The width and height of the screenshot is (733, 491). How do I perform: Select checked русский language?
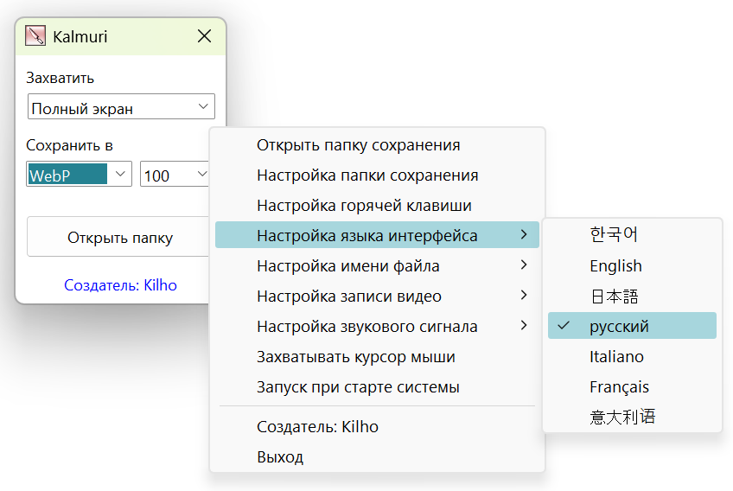click(x=632, y=326)
